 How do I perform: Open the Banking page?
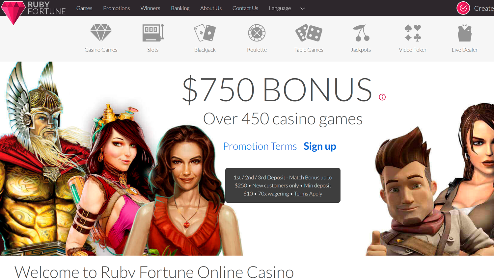click(x=180, y=8)
